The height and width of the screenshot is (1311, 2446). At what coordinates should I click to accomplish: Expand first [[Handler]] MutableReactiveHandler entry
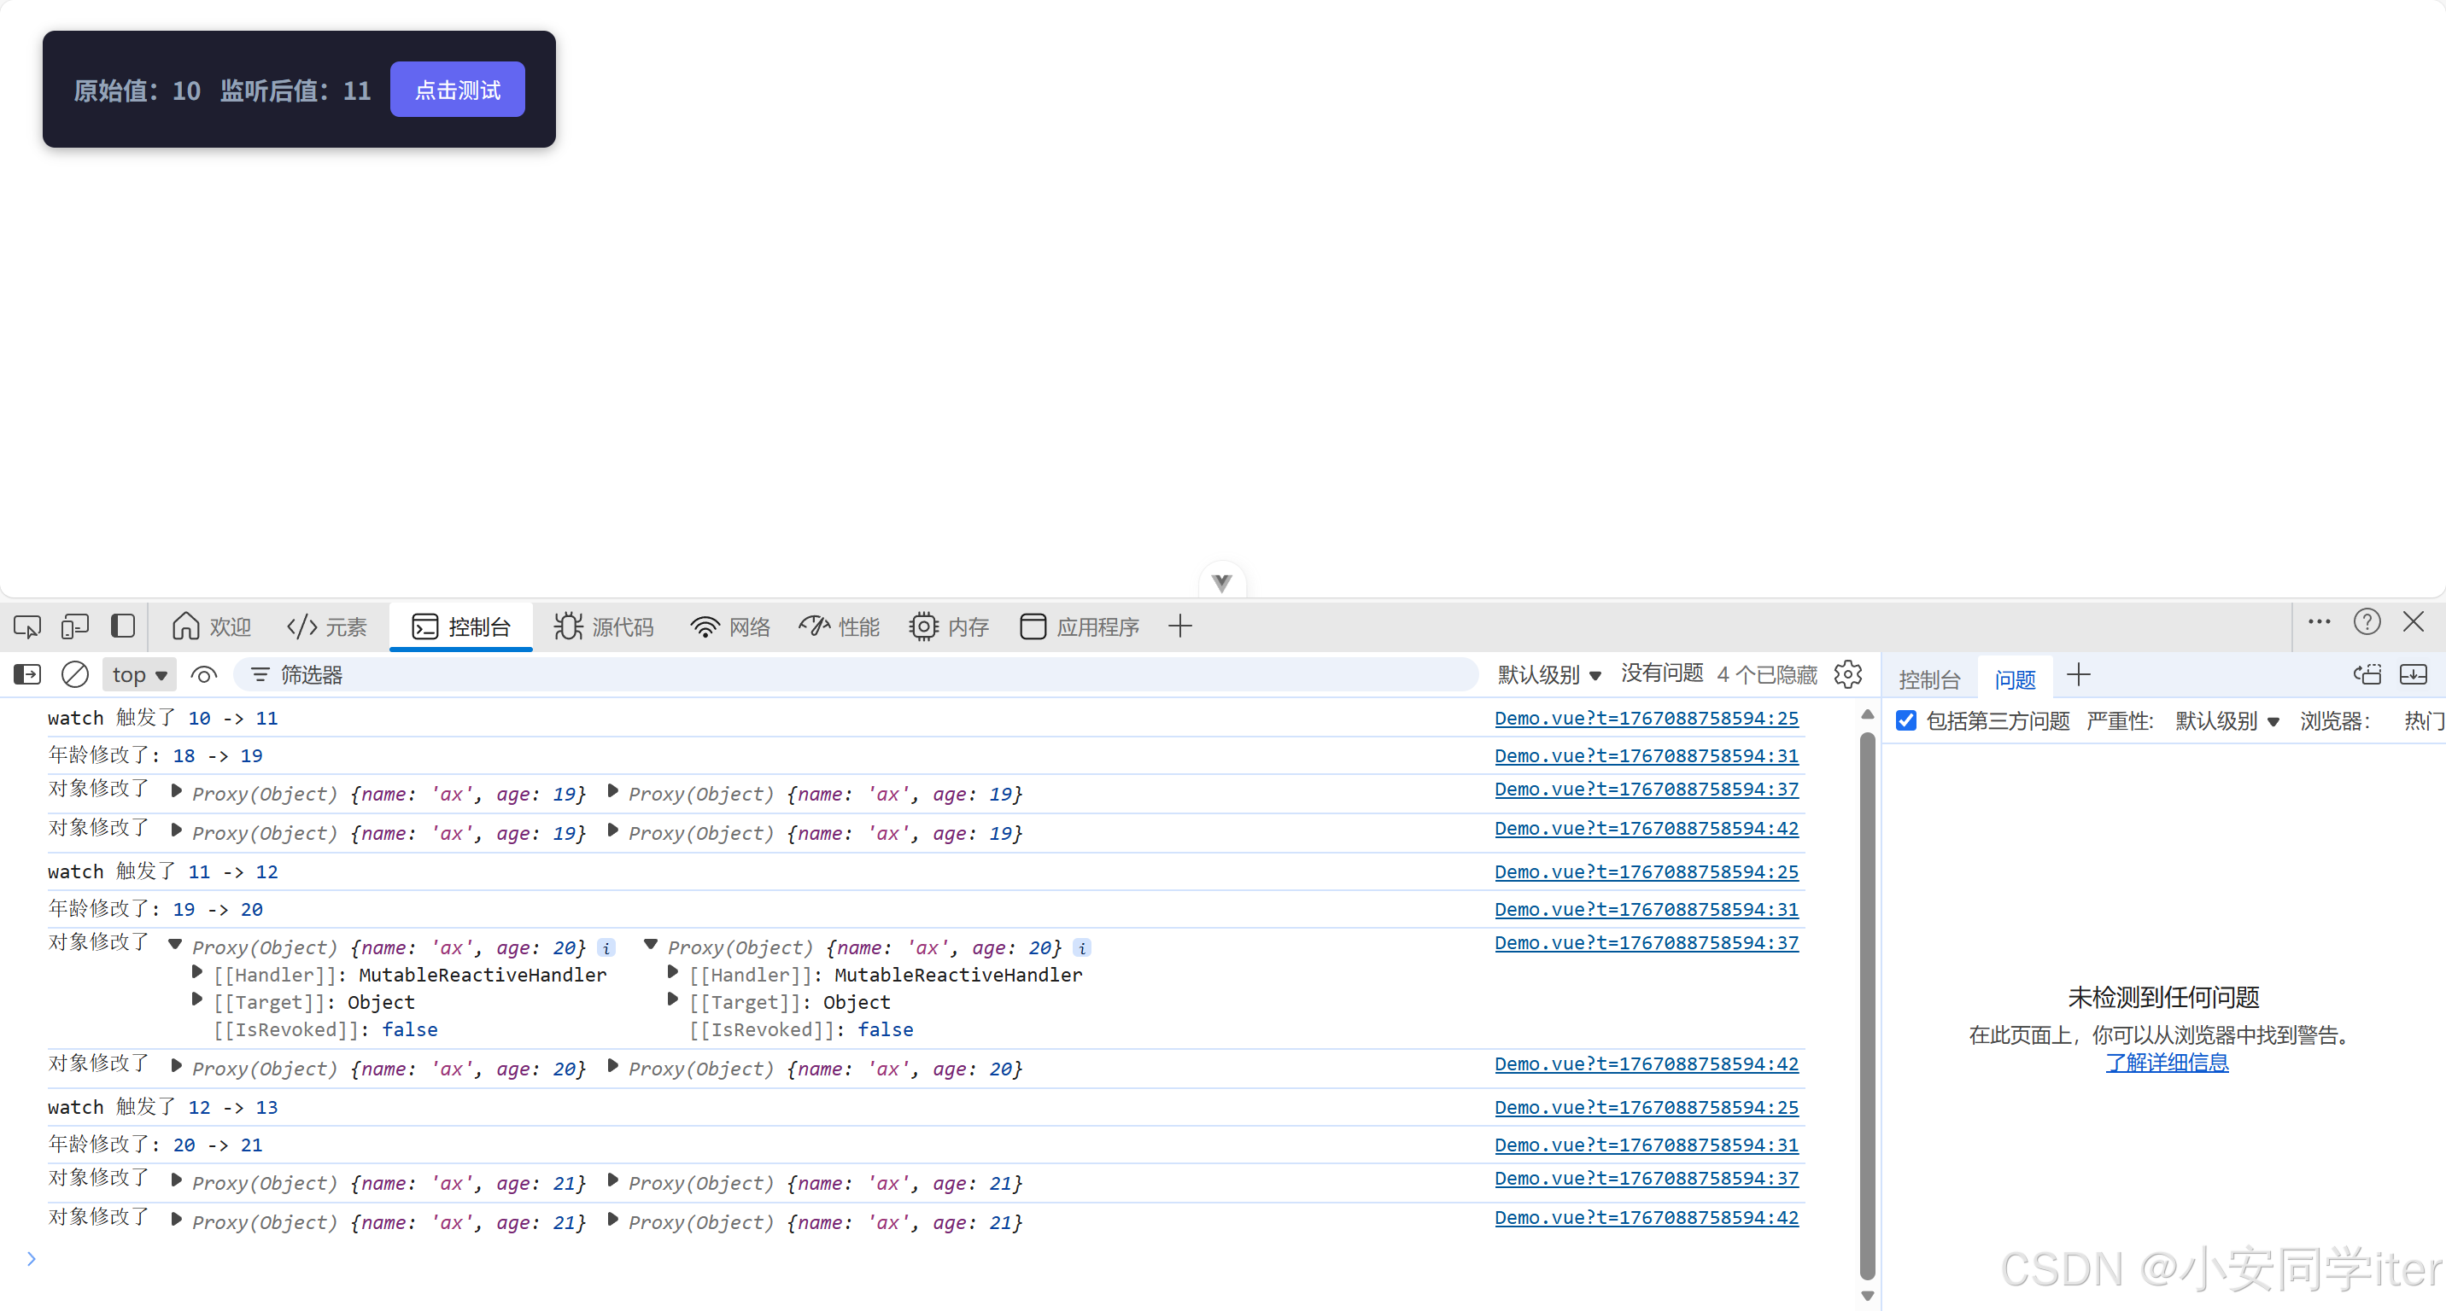tap(196, 971)
